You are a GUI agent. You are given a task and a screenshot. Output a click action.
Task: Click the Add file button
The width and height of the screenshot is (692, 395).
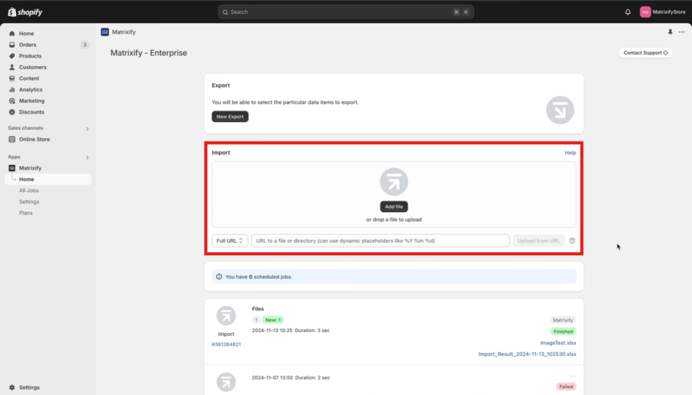[394, 207]
